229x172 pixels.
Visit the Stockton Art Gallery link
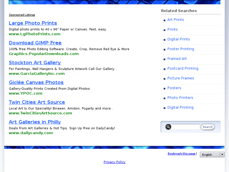pos(35,62)
